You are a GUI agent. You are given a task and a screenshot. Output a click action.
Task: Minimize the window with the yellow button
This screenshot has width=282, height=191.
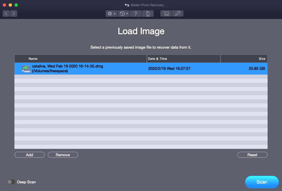10,5
